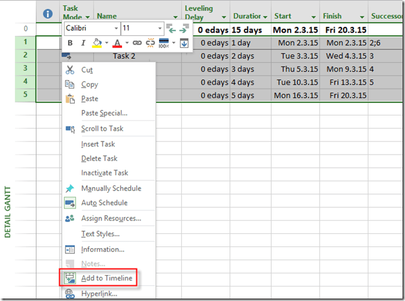Open the Calibri font name dropdown

pos(116,29)
